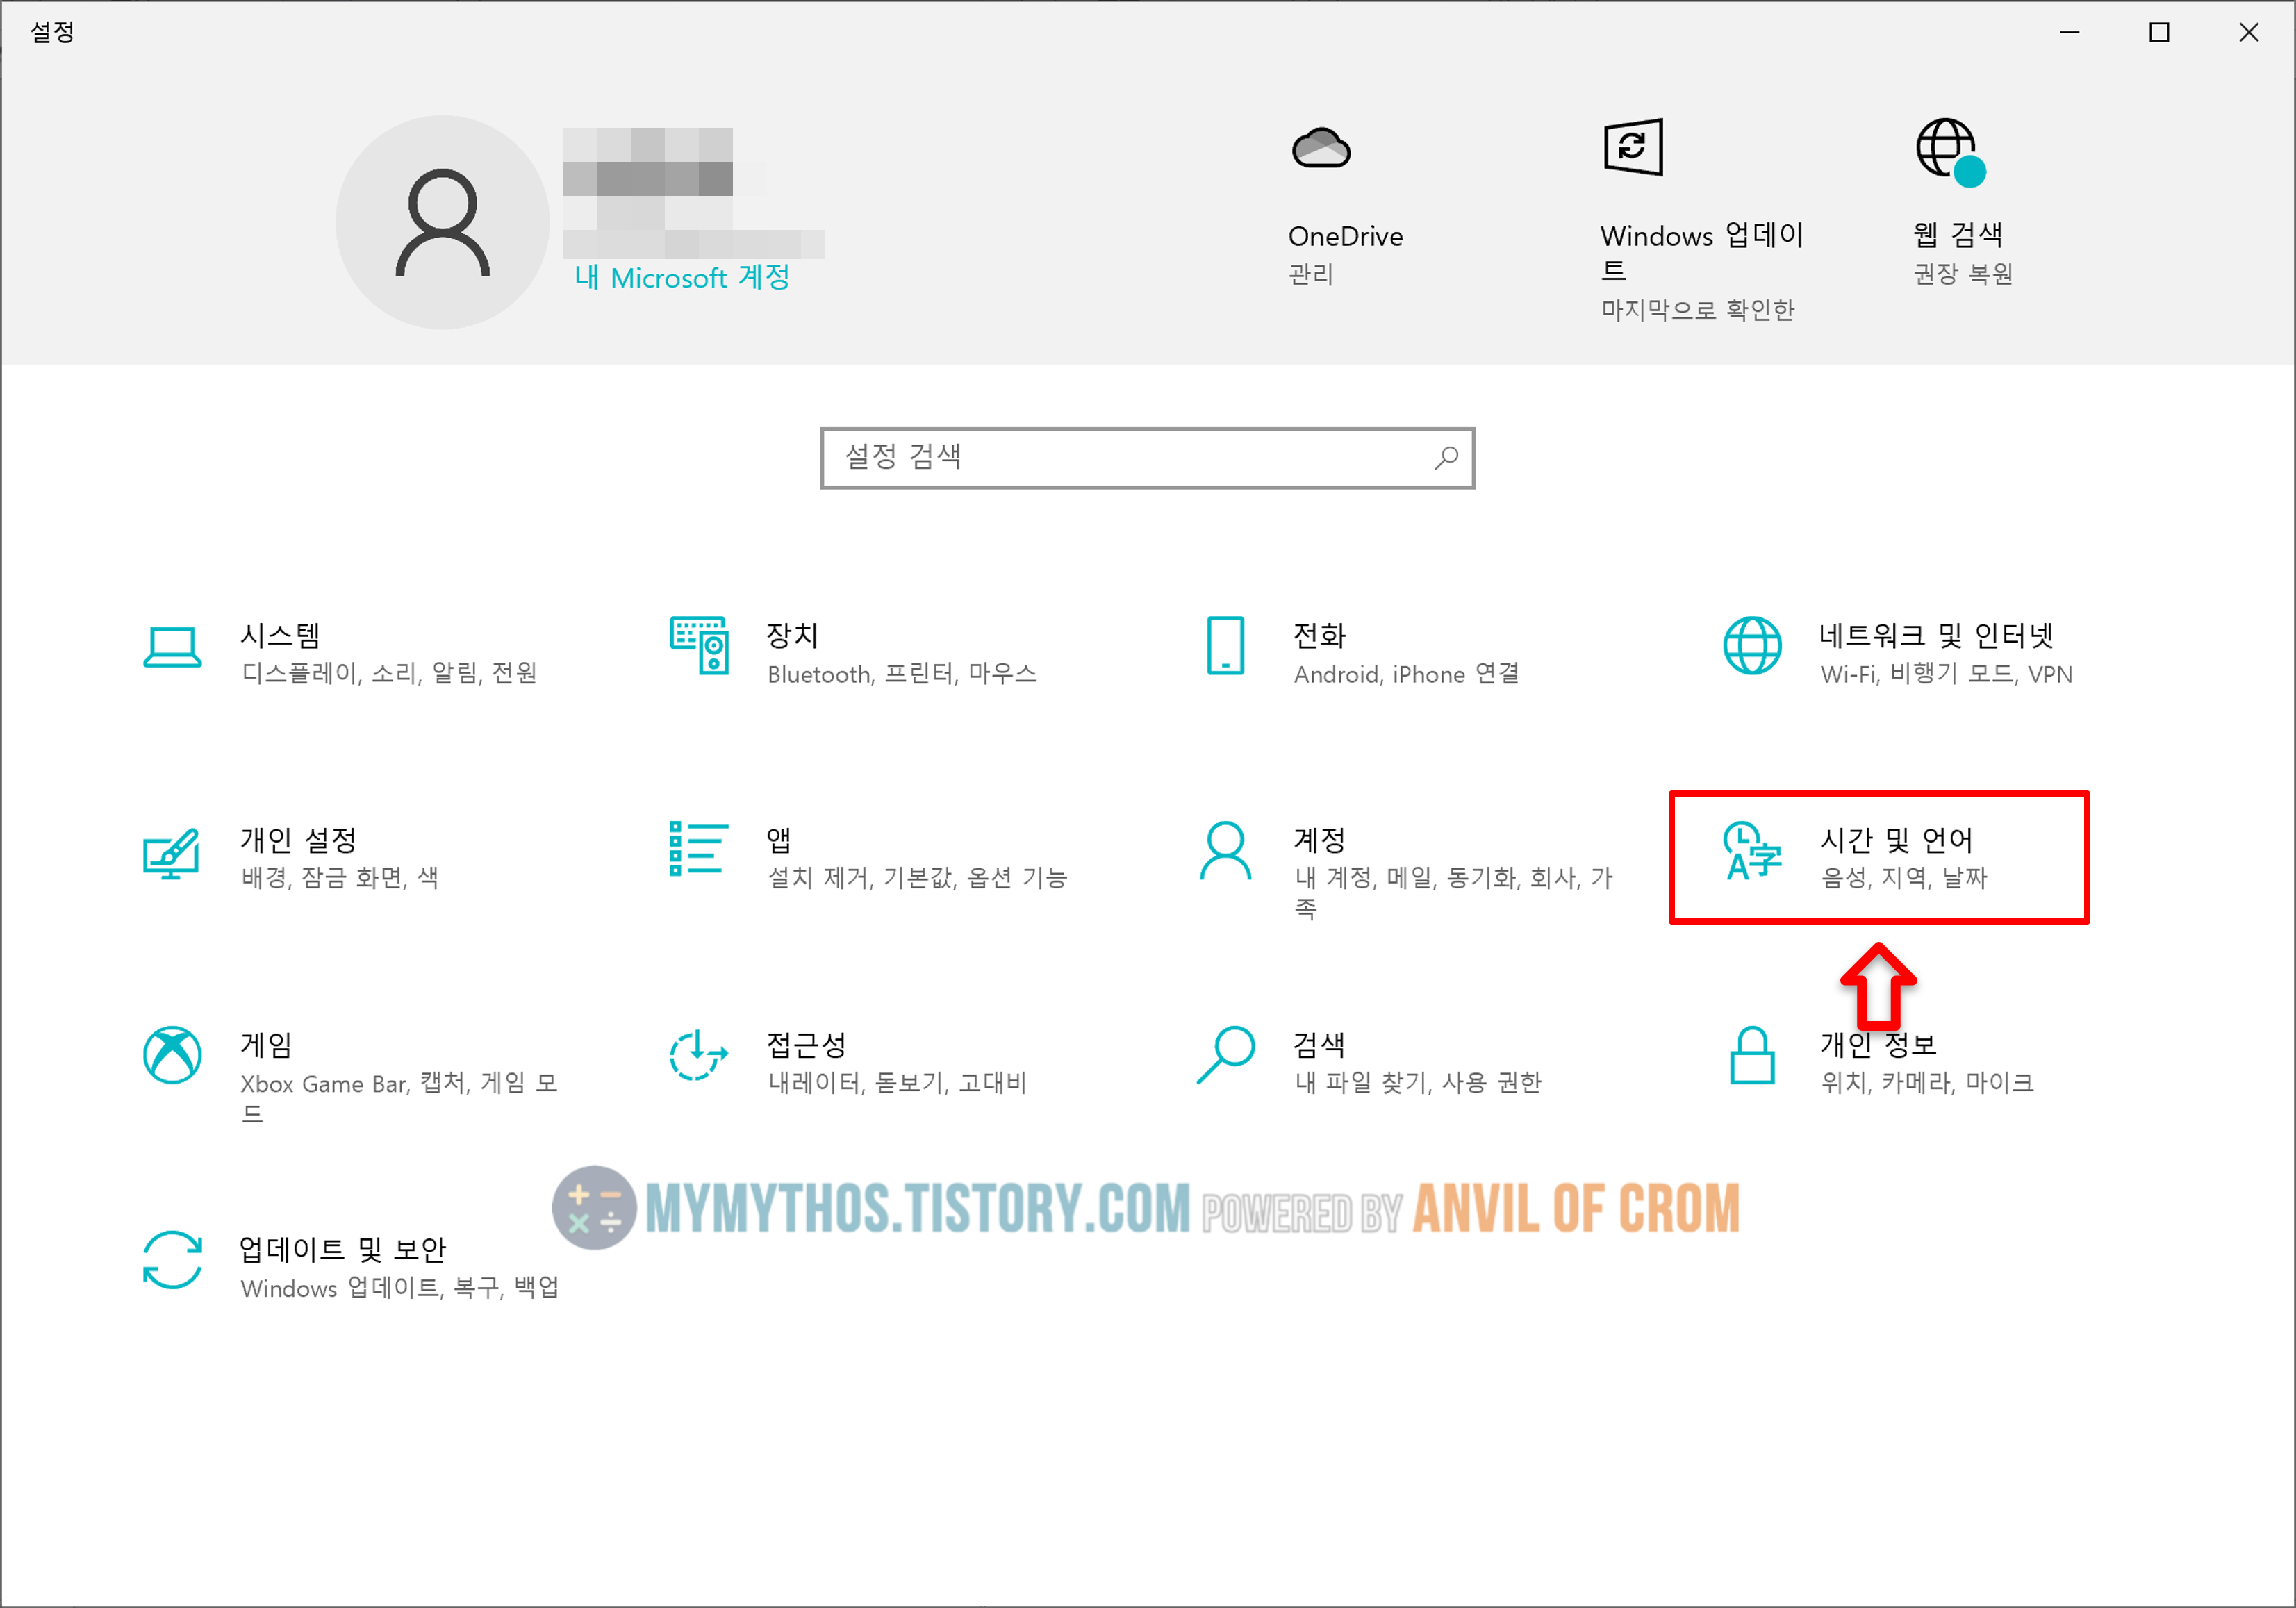Screen dimensions: 2296x1608
Task: Click the user profile avatar picture
Action: point(442,222)
